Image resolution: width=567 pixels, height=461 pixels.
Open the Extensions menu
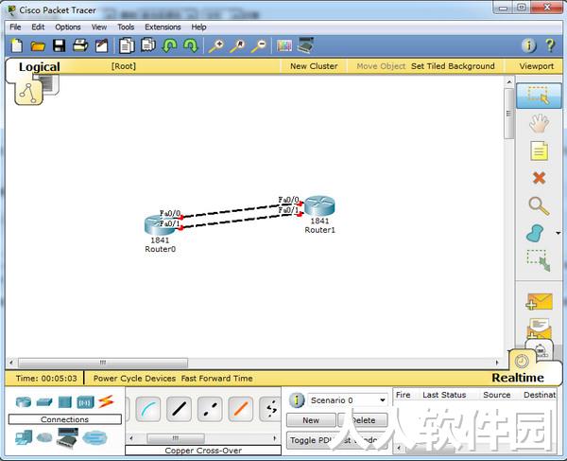tap(163, 27)
